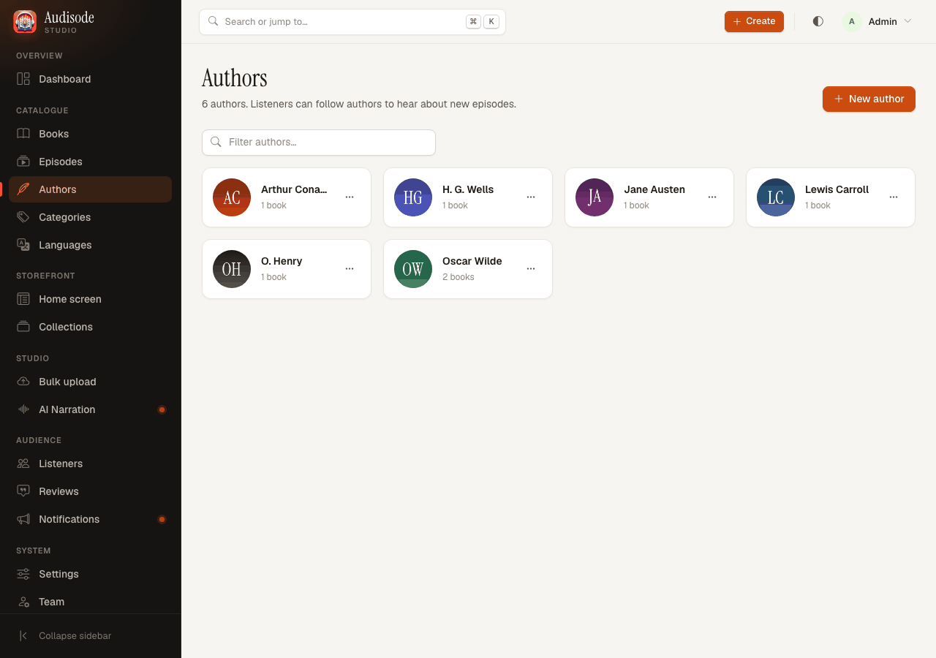Open the Episodes section
The width and height of the screenshot is (936, 658).
(x=91, y=162)
